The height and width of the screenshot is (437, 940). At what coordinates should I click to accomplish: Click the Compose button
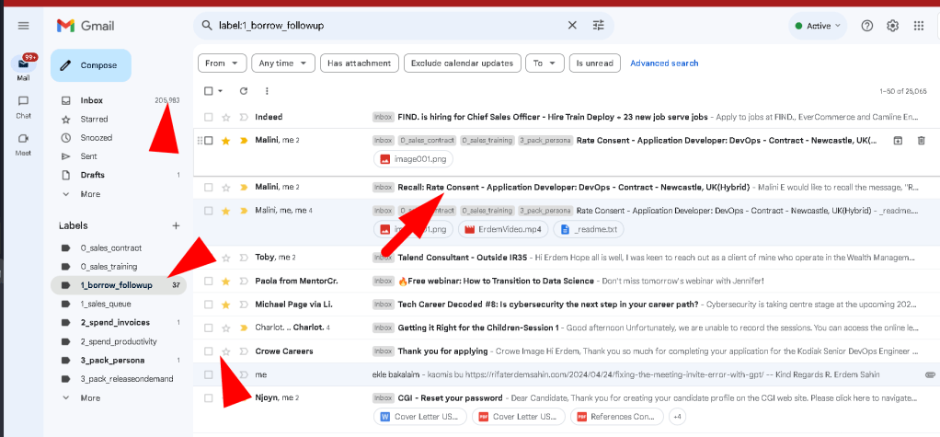(91, 65)
